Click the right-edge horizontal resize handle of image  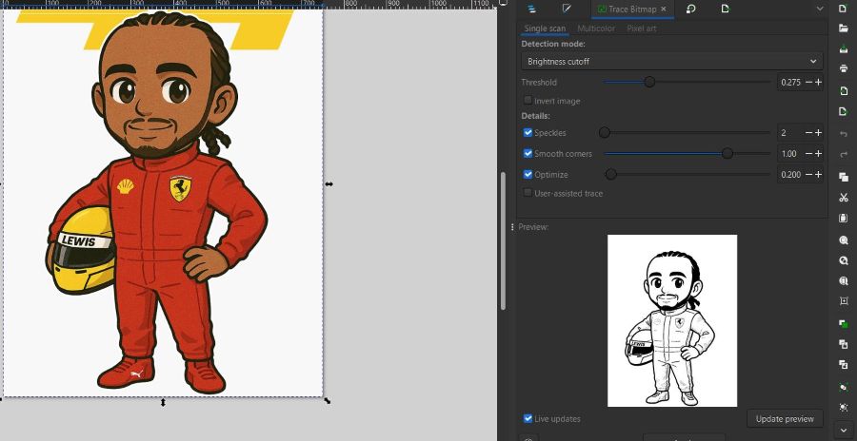pyautogui.click(x=329, y=184)
